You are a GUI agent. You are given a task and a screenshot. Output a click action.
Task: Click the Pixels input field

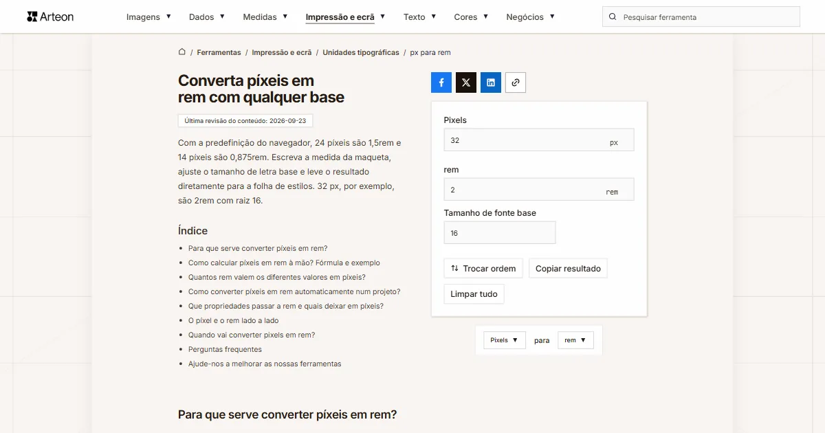coord(539,140)
